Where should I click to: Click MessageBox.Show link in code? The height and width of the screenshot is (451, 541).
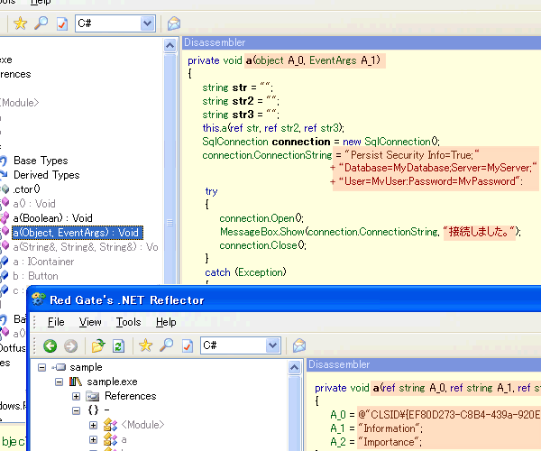[262, 232]
